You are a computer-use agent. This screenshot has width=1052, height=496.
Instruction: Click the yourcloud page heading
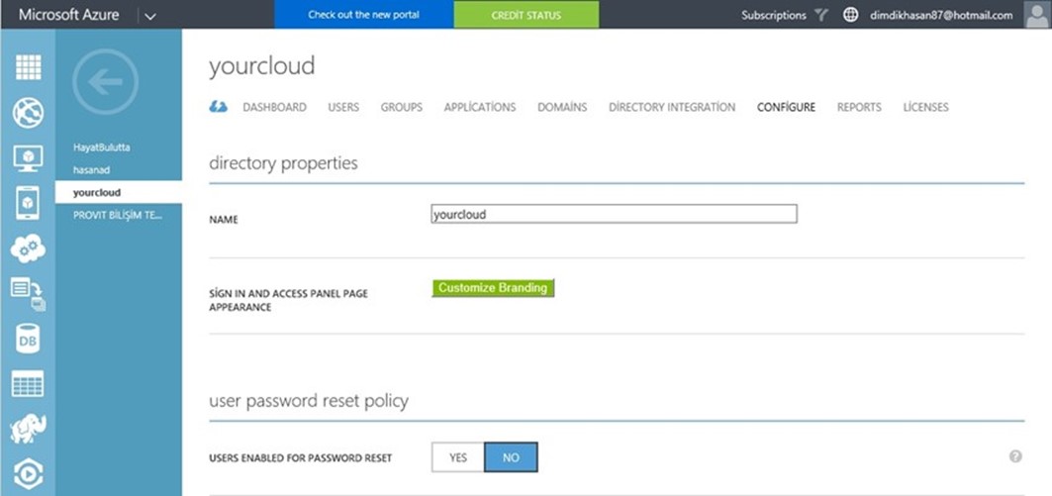pos(261,66)
